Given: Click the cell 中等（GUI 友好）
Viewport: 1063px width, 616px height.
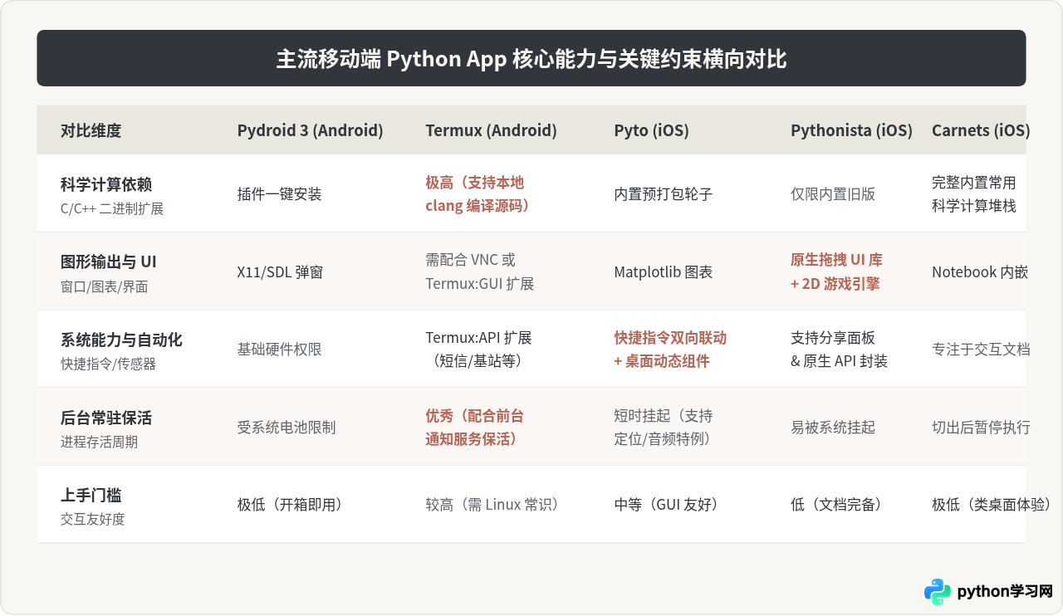Looking at the screenshot, I should tap(666, 505).
